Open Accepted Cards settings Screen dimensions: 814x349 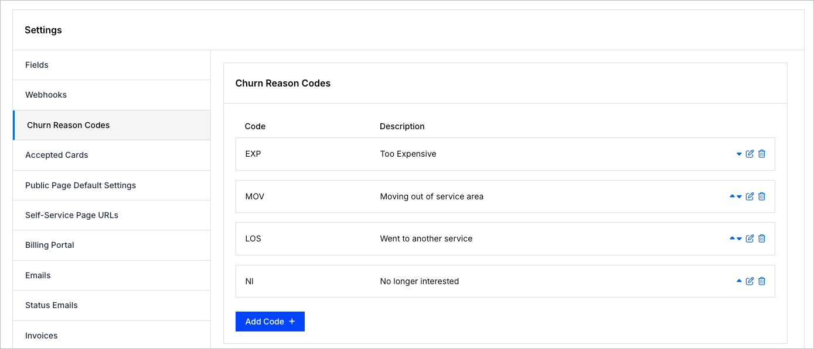pyautogui.click(x=111, y=155)
